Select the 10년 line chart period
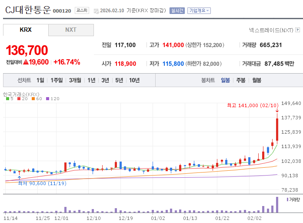Image resolution: width=303 pixels, height=223 pixels. click(x=134, y=80)
